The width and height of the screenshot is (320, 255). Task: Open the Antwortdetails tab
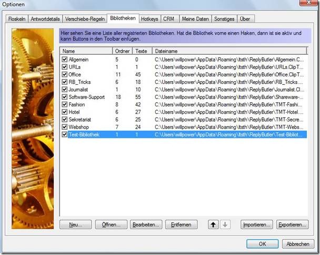pyautogui.click(x=45, y=19)
